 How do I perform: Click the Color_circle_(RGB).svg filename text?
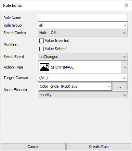(58, 86)
